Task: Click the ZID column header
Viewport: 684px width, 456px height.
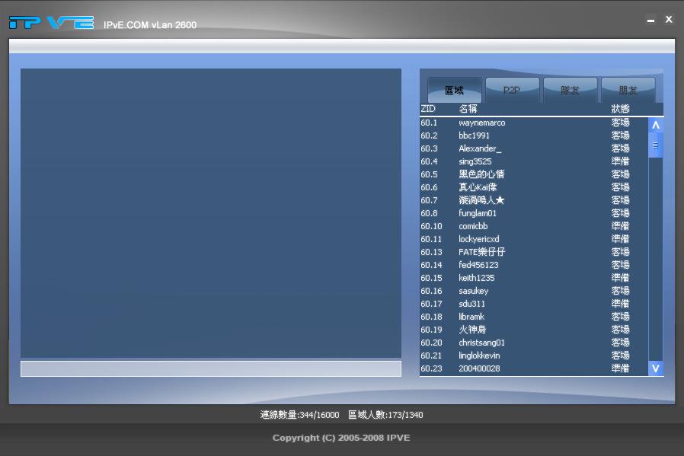Action: click(x=428, y=109)
